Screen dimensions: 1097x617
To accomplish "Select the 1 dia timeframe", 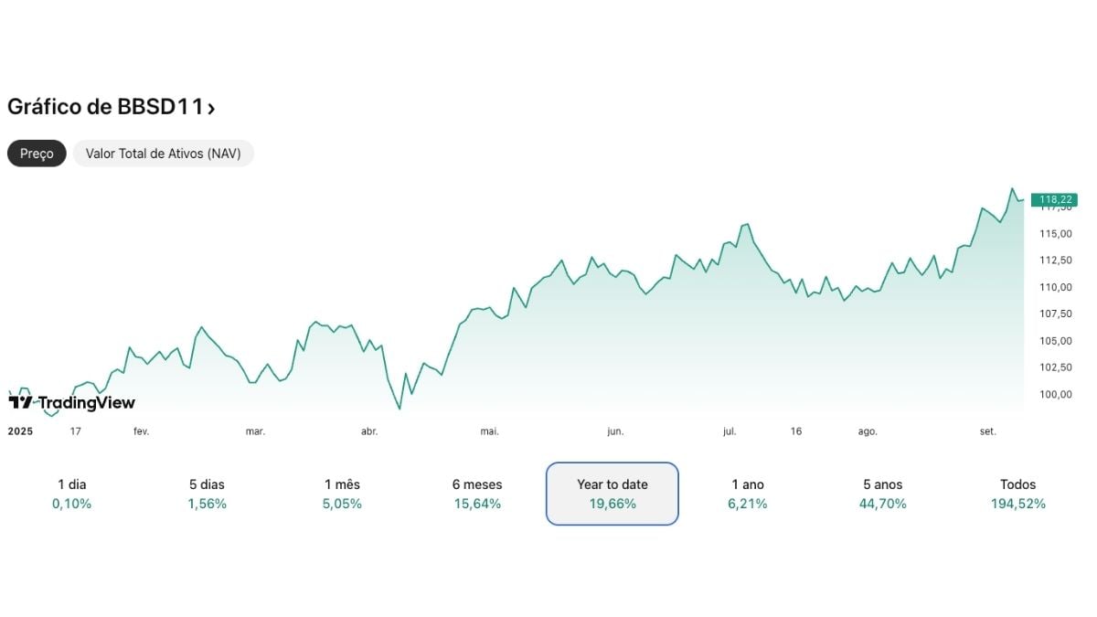I will tap(72, 494).
